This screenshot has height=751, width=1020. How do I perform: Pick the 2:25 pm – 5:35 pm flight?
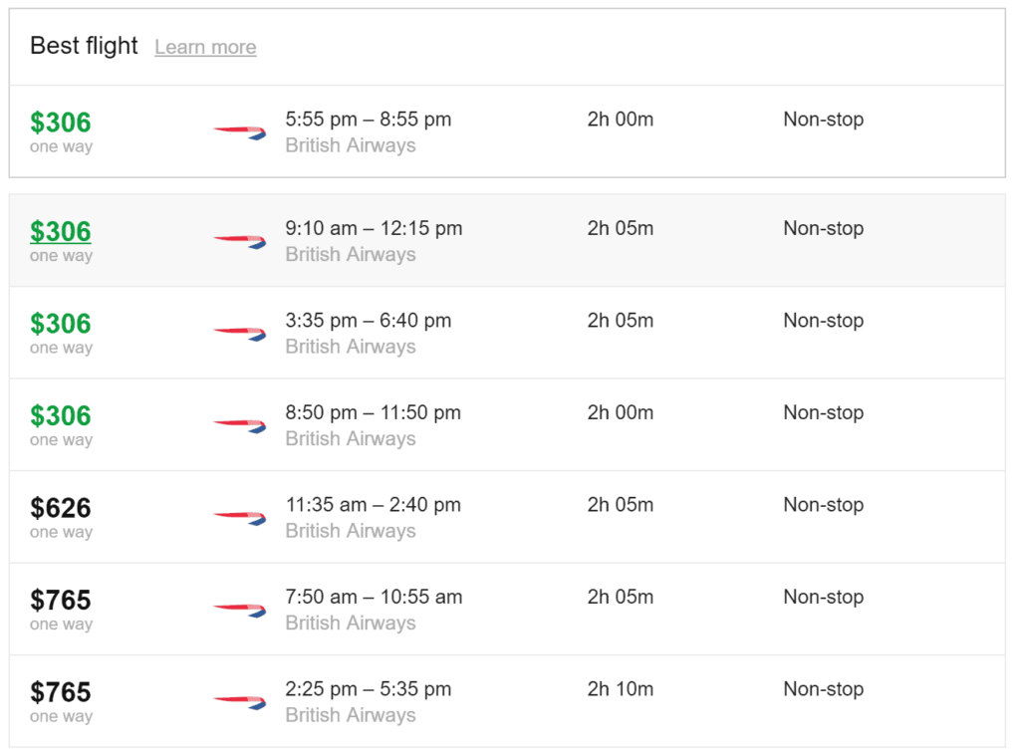(368, 689)
